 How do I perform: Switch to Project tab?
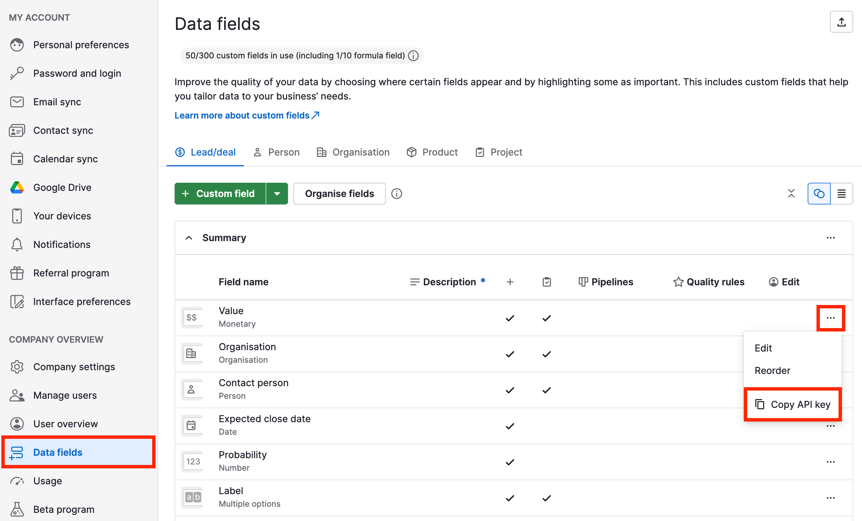499,152
